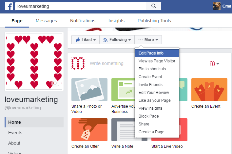Click the search magnifier button
This screenshot has width=232, height=154.
click(154, 6)
